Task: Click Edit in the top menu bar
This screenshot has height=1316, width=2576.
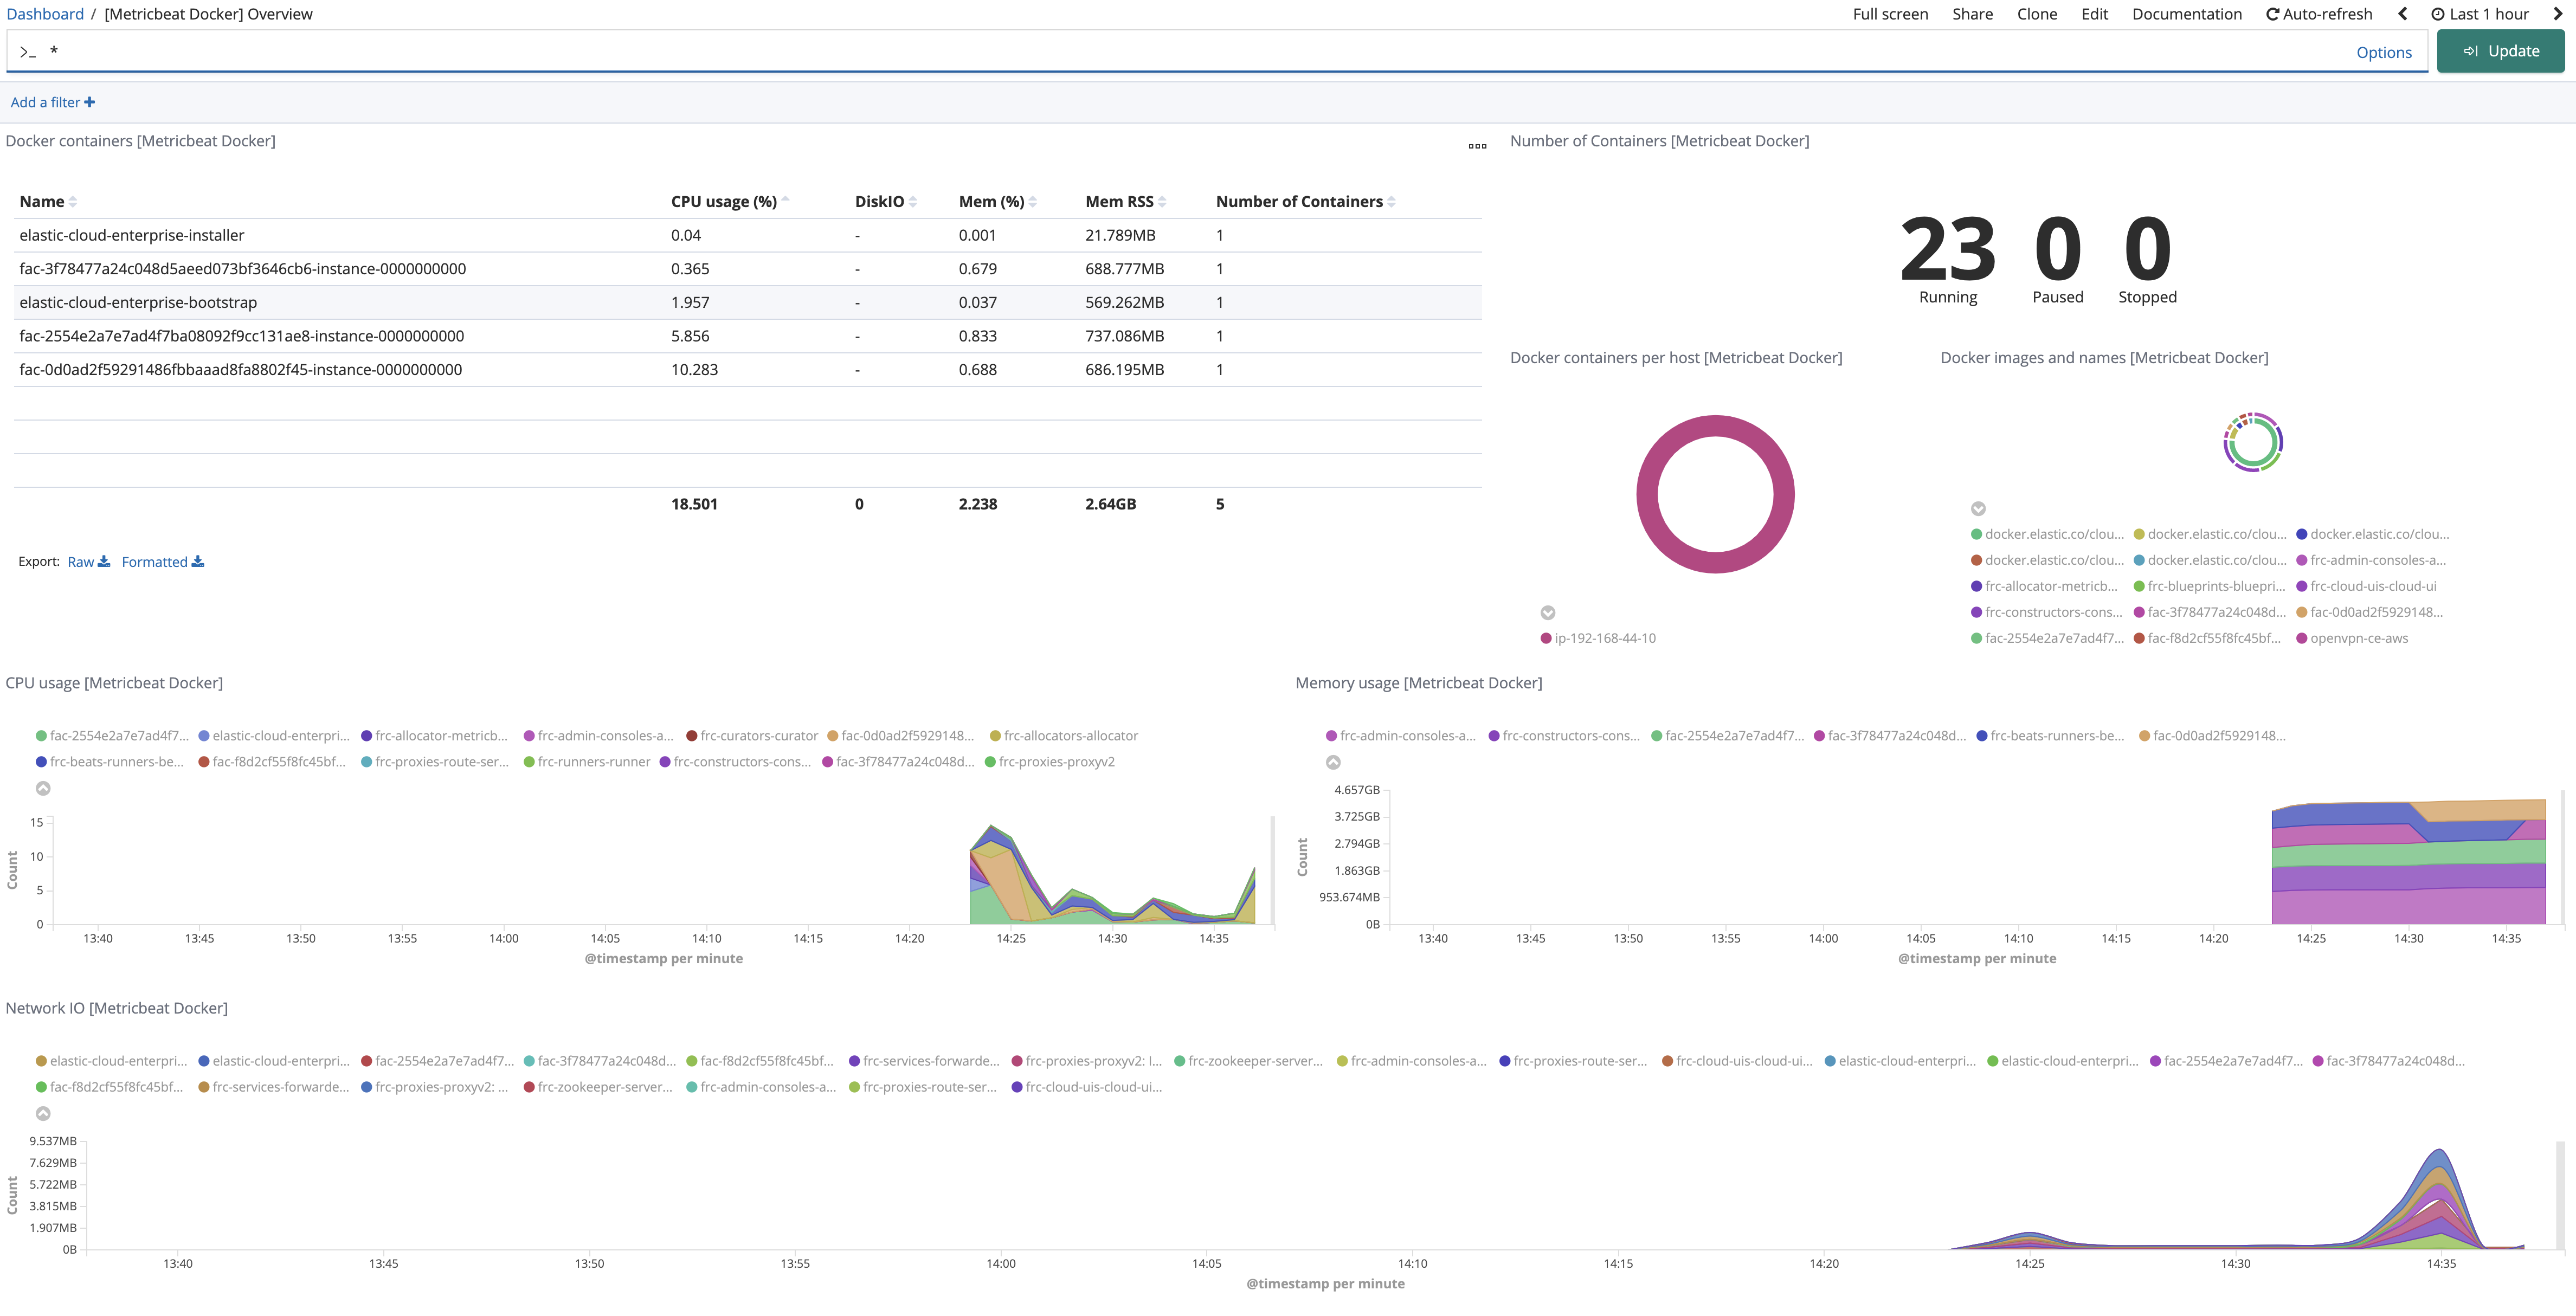Action: (2094, 14)
